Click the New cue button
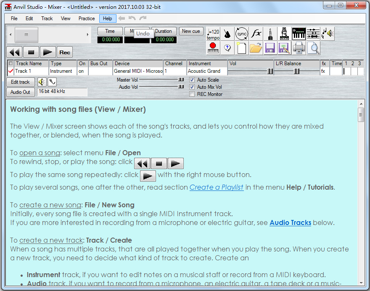Image resolution: width=370 pixels, height=291 pixels. click(x=191, y=31)
